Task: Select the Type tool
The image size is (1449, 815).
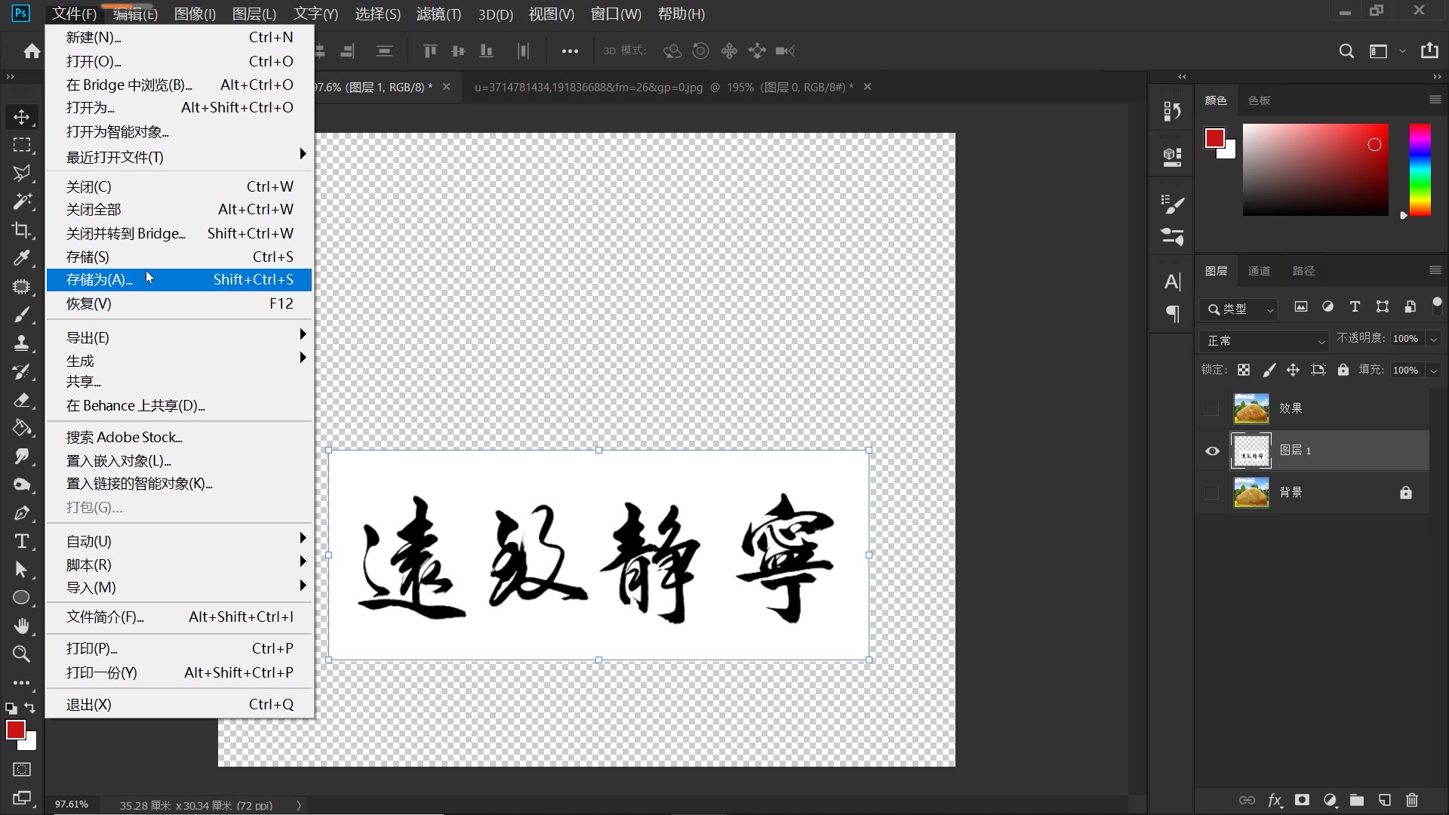Action: [x=22, y=541]
